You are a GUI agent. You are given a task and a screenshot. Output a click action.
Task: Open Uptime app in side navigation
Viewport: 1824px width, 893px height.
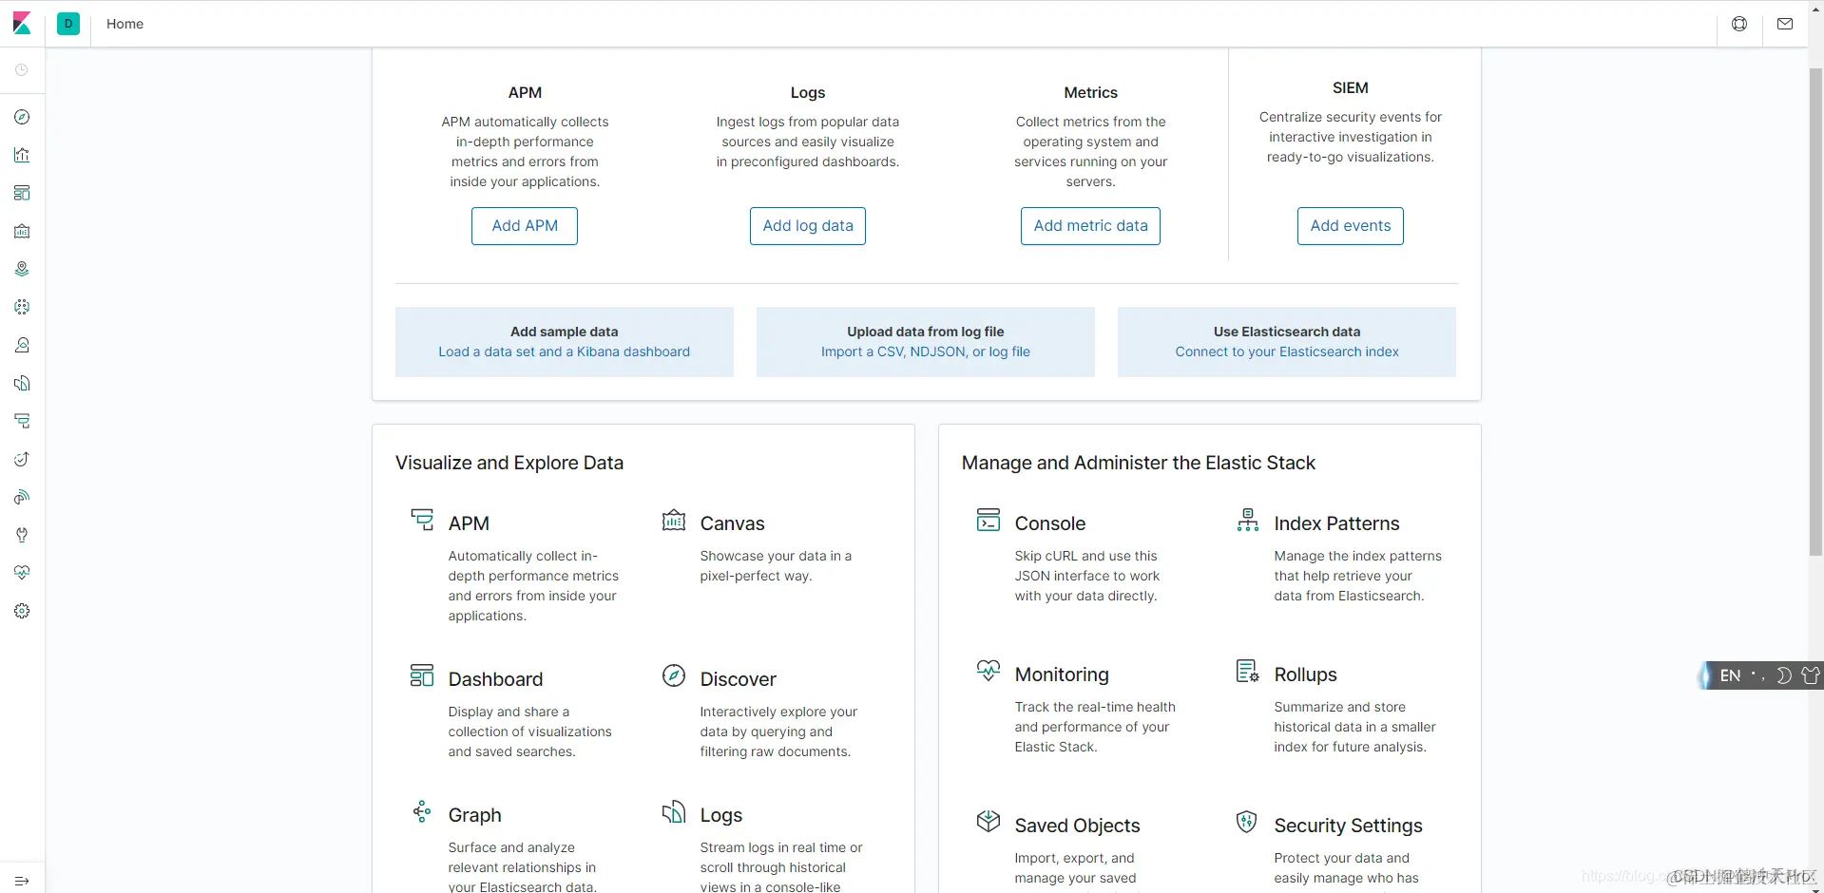click(22, 459)
